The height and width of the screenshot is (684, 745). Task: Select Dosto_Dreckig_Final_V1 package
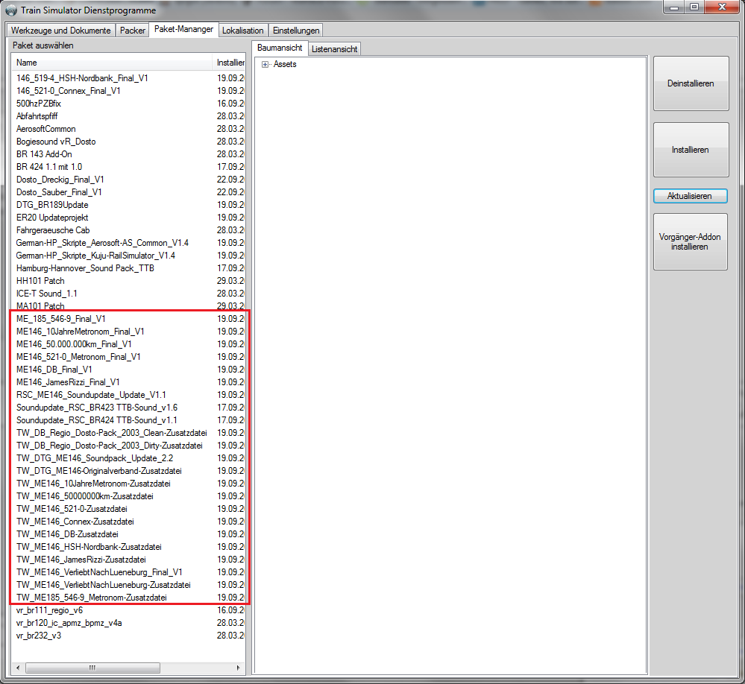[60, 180]
